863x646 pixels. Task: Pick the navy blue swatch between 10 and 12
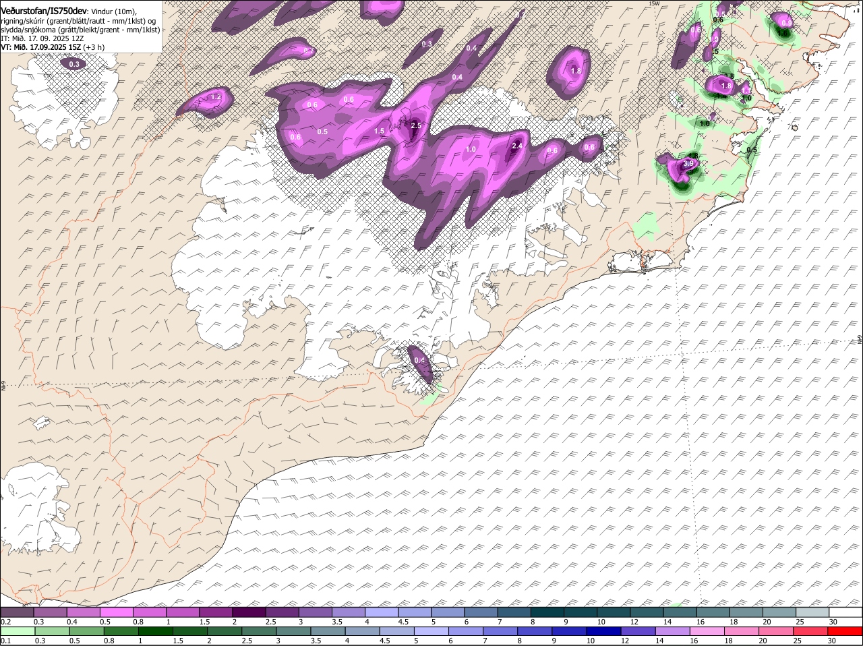coord(603,631)
